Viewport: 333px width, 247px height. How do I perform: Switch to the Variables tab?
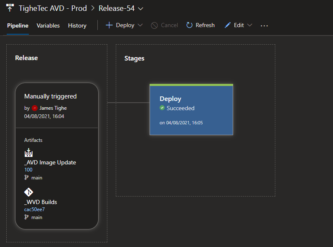(x=48, y=25)
